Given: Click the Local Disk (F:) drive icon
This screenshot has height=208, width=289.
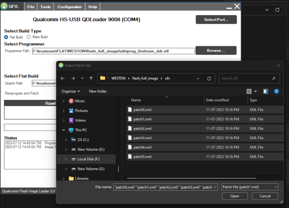Looking at the screenshot, I should 74,159.
